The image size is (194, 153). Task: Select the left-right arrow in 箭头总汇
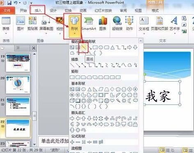click(x=95, y=118)
